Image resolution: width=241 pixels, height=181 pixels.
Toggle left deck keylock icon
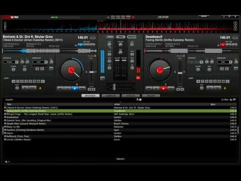point(95,56)
